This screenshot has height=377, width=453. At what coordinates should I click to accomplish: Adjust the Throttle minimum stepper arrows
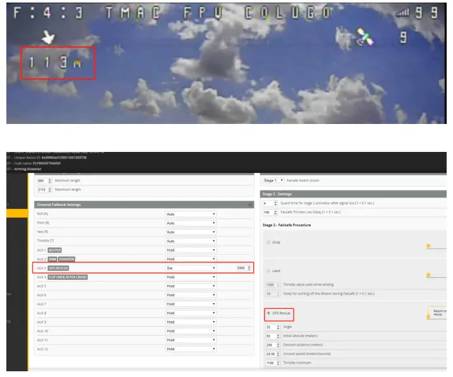(278, 363)
